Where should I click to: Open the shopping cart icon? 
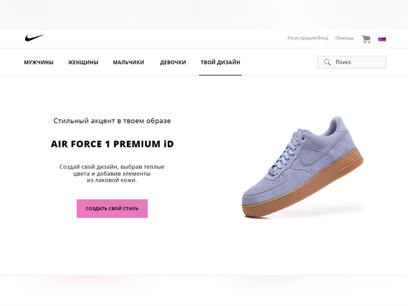(x=366, y=39)
